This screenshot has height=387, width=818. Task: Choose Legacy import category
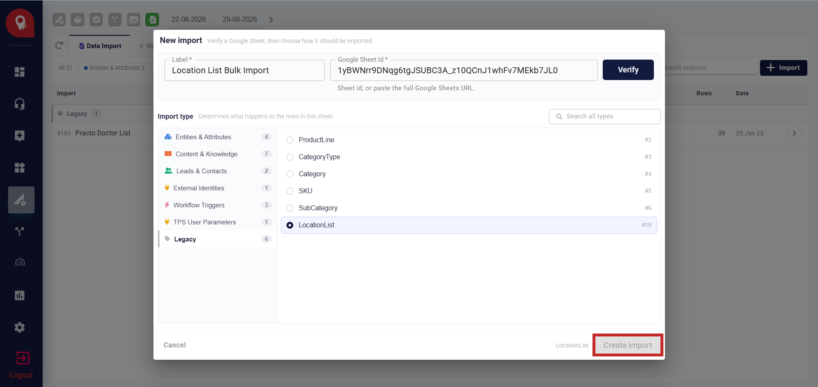(x=218, y=239)
